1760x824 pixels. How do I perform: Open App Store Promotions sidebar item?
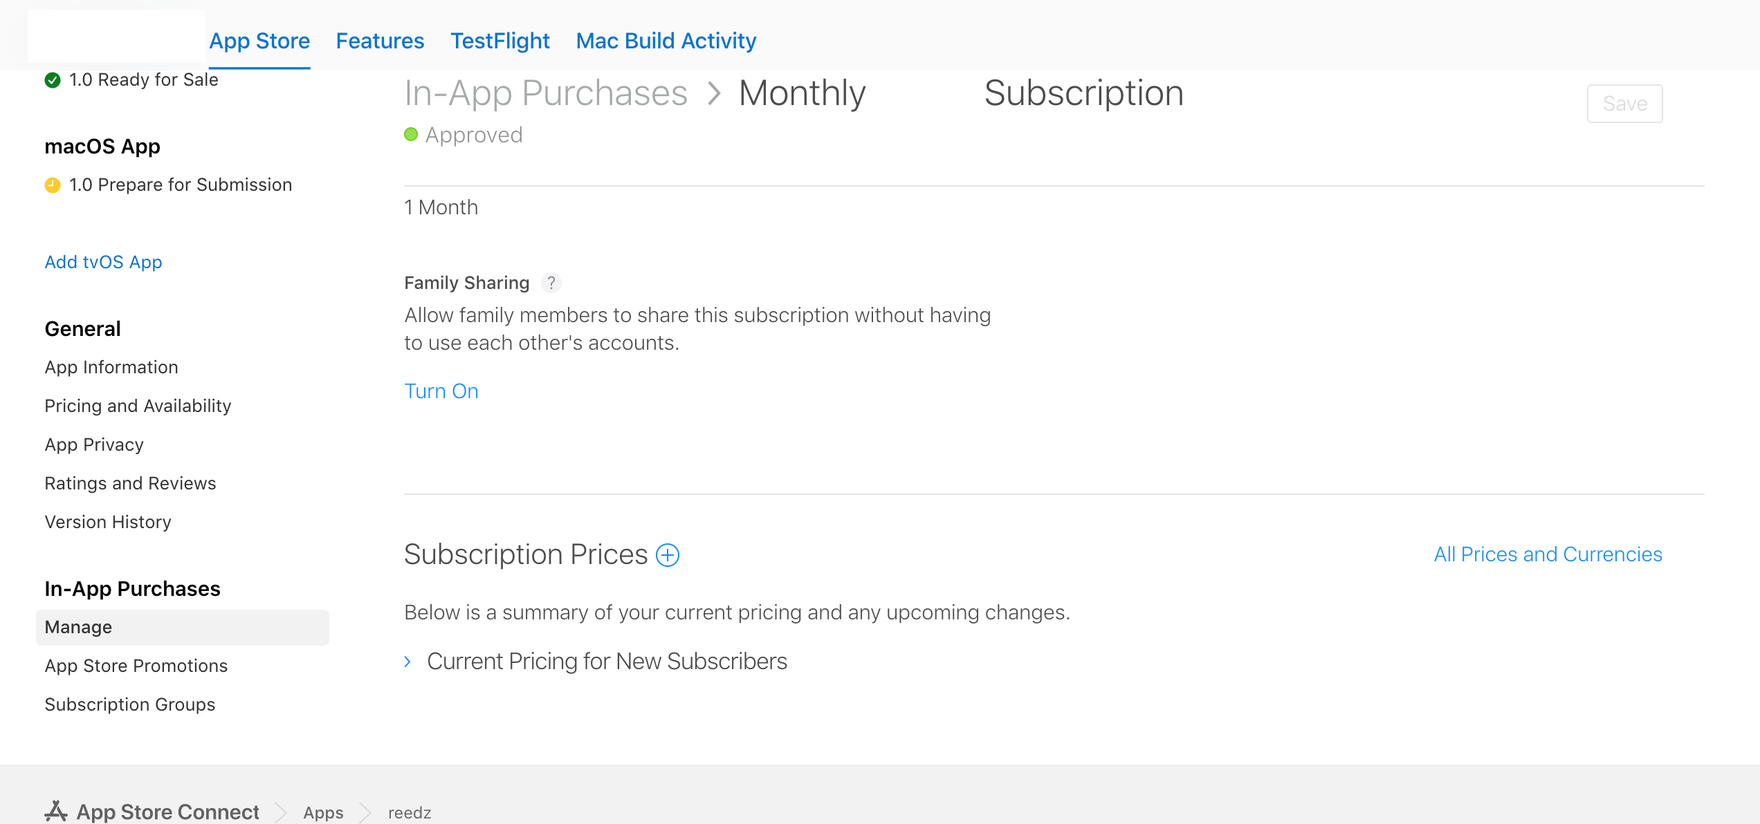(136, 666)
